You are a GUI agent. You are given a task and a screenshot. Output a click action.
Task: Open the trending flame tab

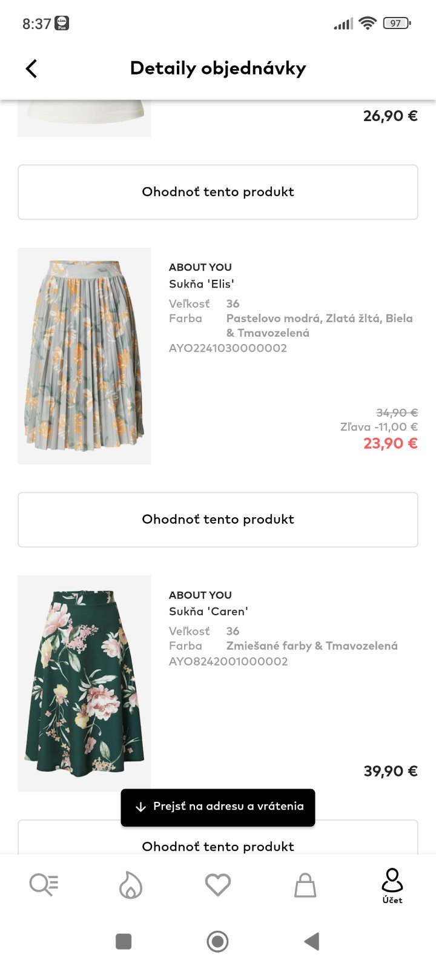coord(131,885)
